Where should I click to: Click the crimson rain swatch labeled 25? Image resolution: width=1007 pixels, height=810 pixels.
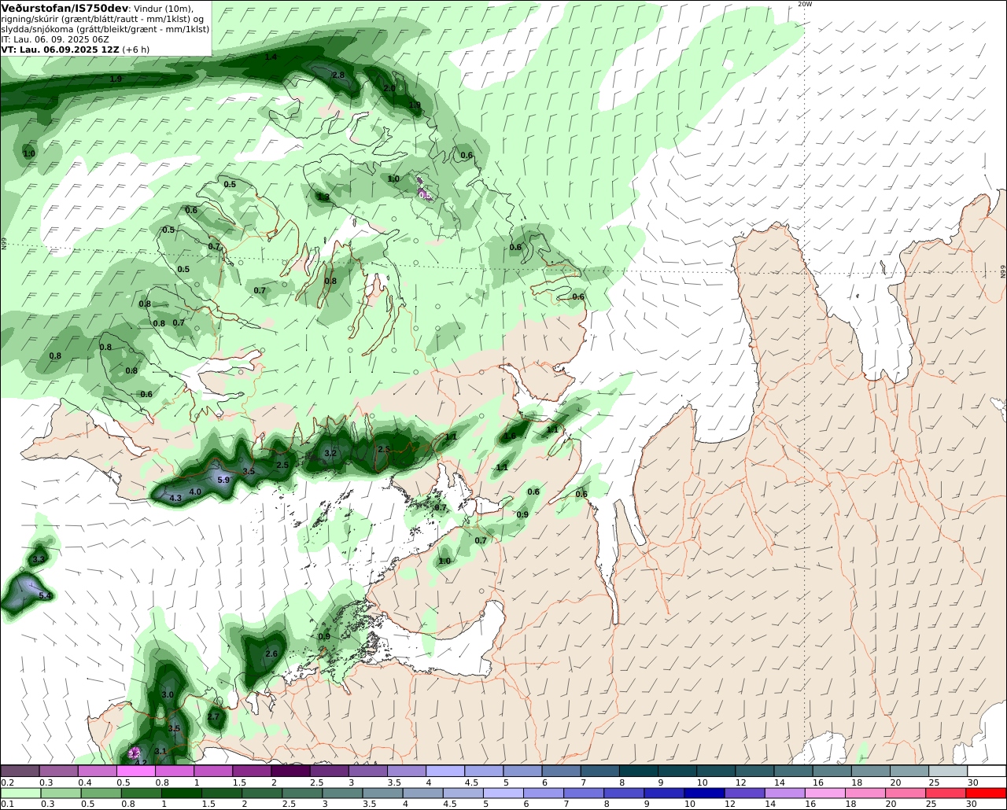click(x=946, y=793)
